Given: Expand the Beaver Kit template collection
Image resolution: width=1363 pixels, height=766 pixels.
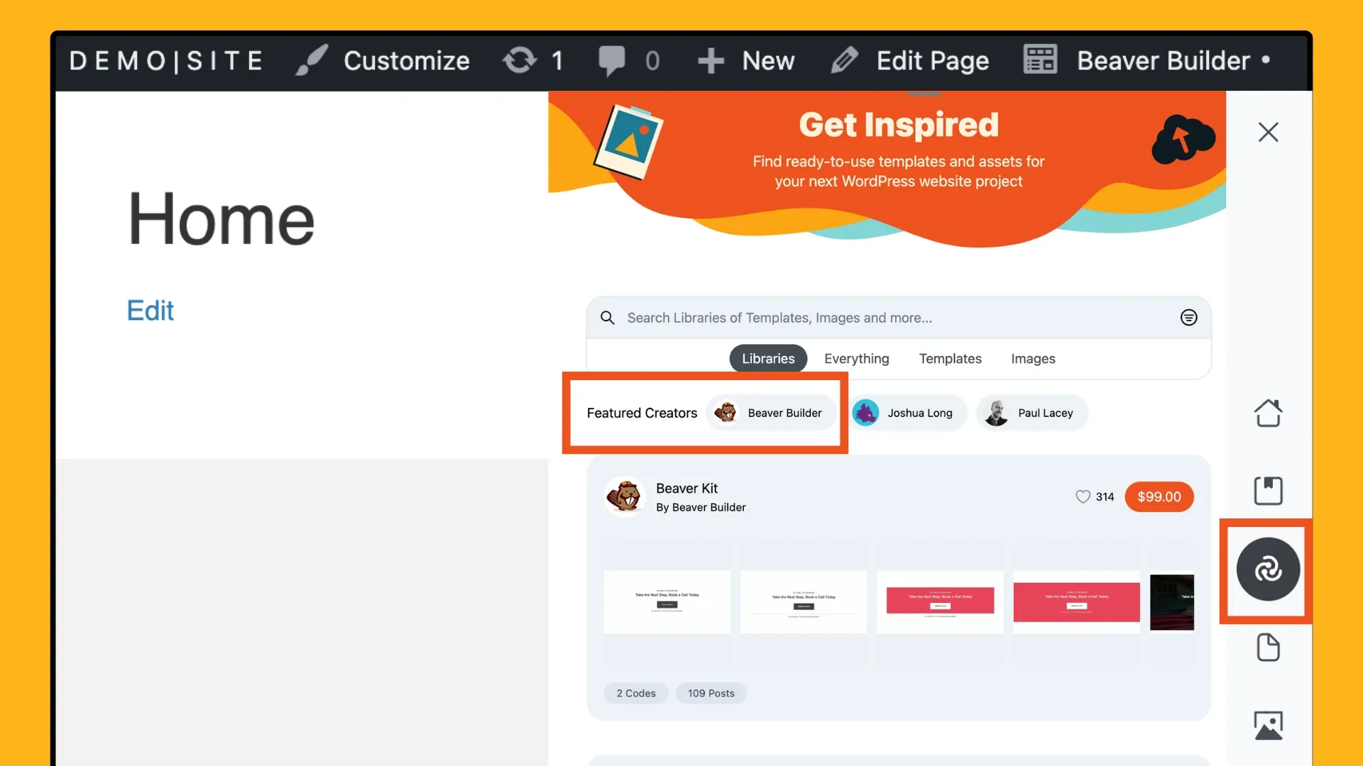Looking at the screenshot, I should [687, 487].
